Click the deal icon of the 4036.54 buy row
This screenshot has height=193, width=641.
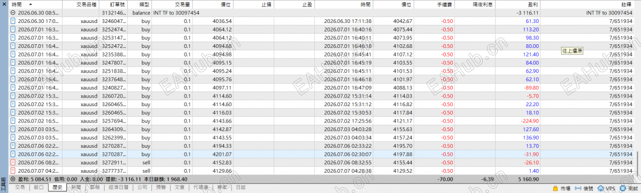point(13,21)
